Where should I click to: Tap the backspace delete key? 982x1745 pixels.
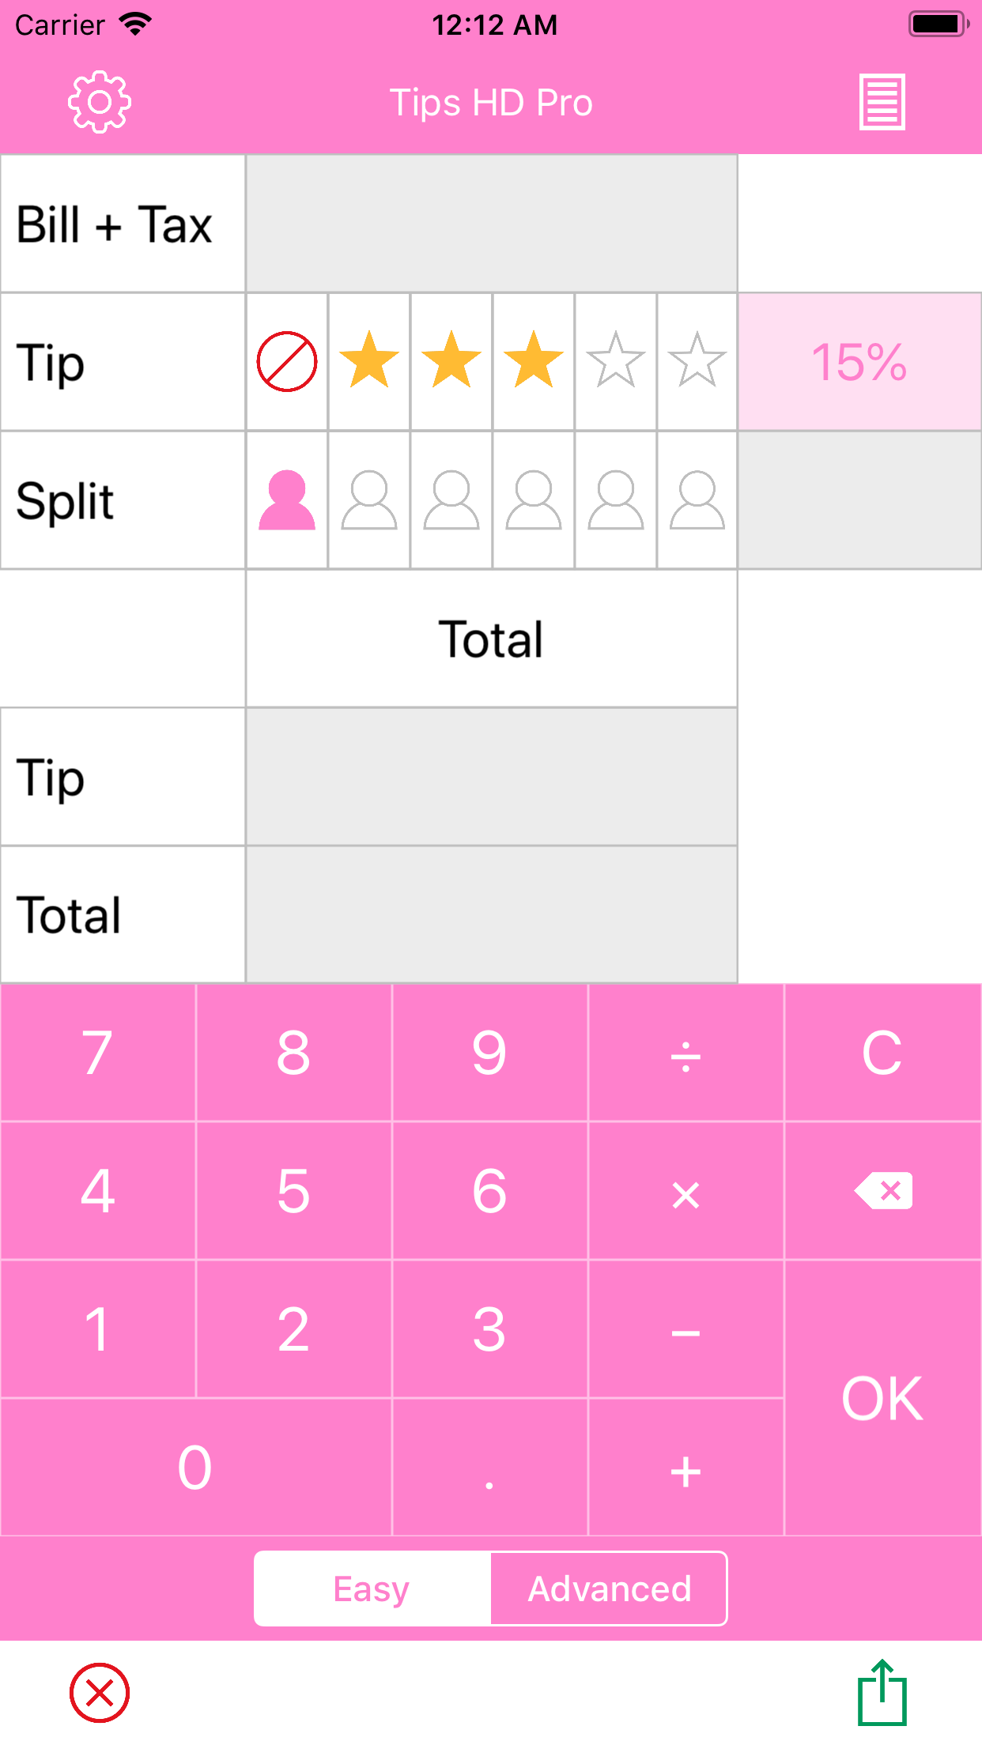(883, 1191)
